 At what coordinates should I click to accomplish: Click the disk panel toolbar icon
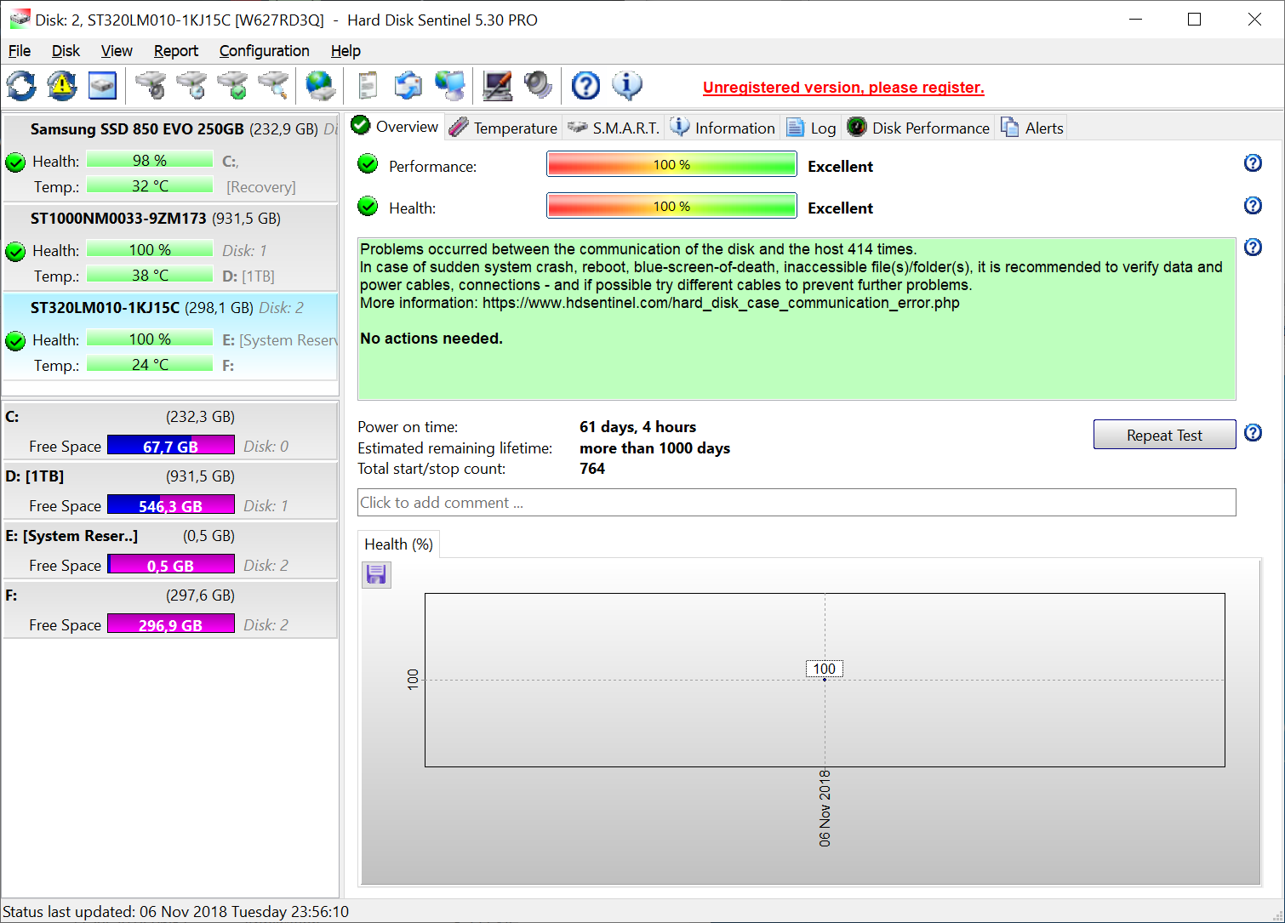pos(102,85)
